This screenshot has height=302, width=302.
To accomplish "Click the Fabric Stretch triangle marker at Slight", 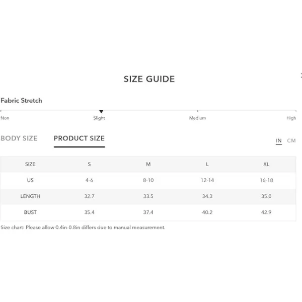I will pyautogui.click(x=101, y=112).
